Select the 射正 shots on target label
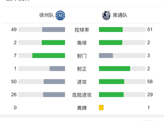 [x=82, y=69]
